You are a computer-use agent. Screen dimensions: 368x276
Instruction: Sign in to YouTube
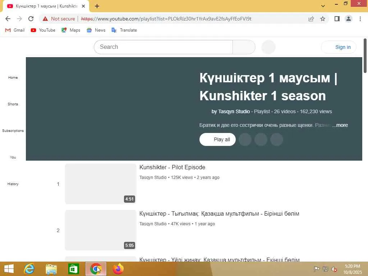pyautogui.click(x=339, y=47)
